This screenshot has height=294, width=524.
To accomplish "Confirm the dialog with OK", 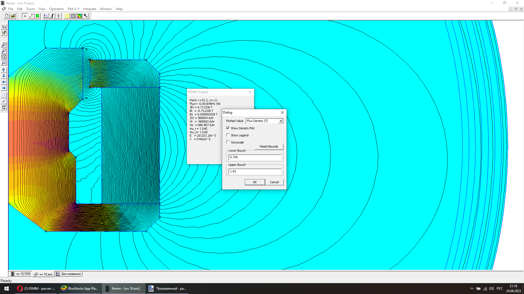I will point(255,182).
